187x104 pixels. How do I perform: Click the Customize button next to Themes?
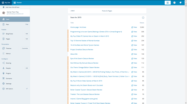click(x=25, y=48)
